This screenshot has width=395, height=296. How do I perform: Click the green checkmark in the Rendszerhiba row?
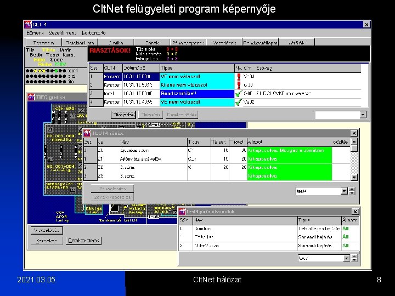(238, 94)
